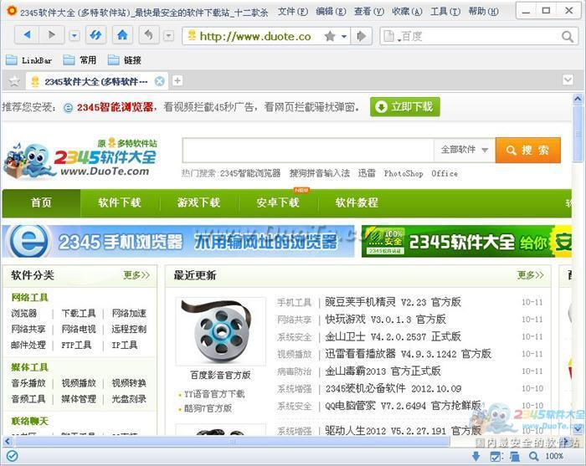586x466 pixels.
Task: Click the orange 搜索 button
Action: tap(527, 150)
